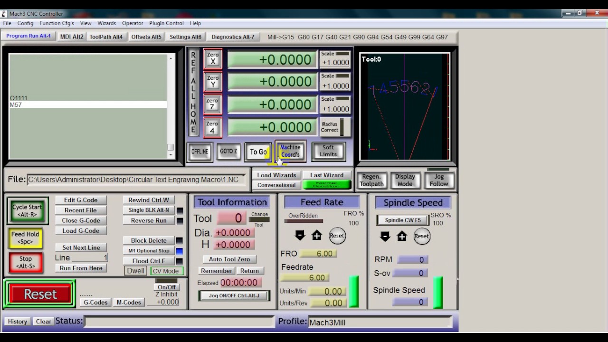Click Set Next Line
Viewport: 608px width, 342px height.
pos(81,247)
